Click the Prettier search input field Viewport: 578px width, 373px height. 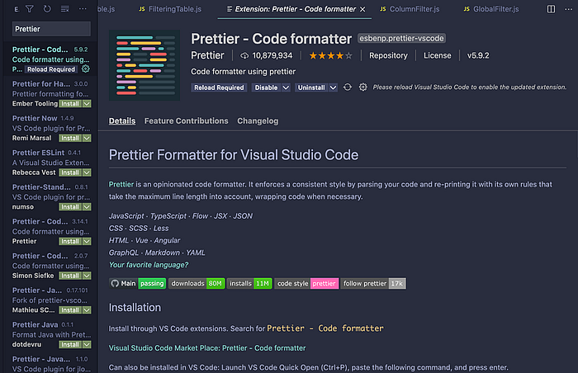[51, 29]
